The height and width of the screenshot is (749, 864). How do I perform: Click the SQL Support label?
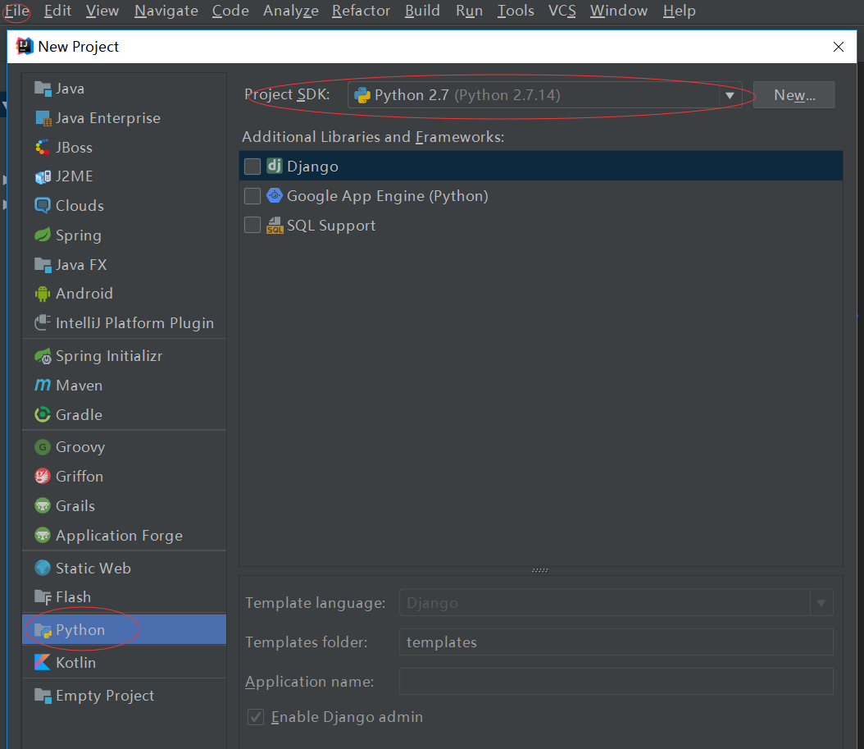[x=331, y=225]
